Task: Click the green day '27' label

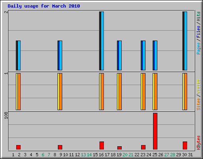Action: pyautogui.click(x=167, y=155)
